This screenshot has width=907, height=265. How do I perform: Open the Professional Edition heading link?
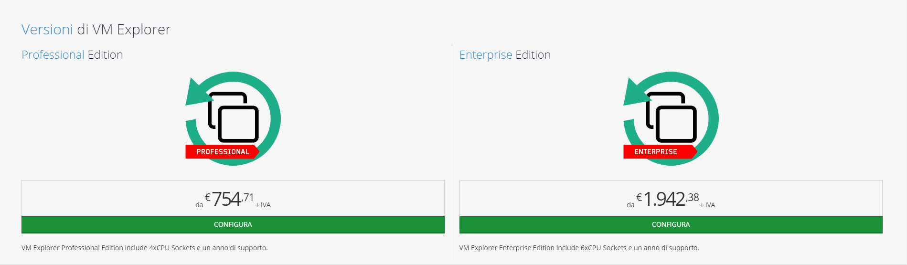[x=72, y=55]
